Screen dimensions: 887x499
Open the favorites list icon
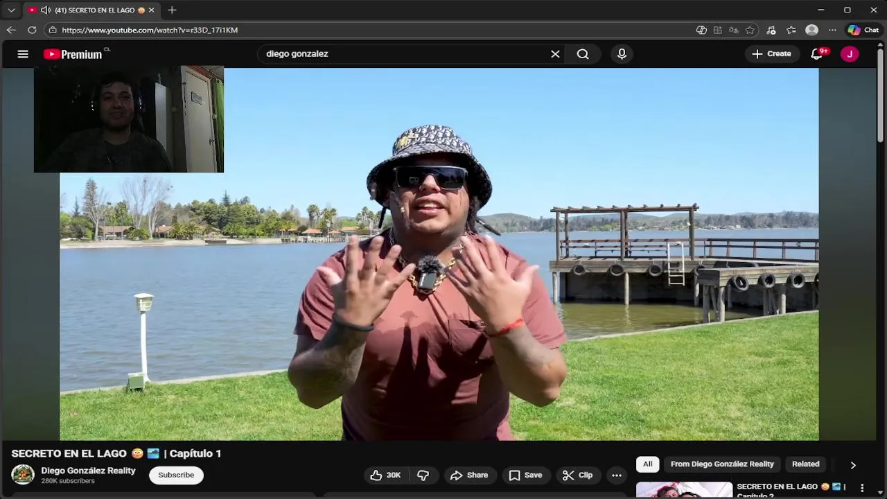coord(791,30)
